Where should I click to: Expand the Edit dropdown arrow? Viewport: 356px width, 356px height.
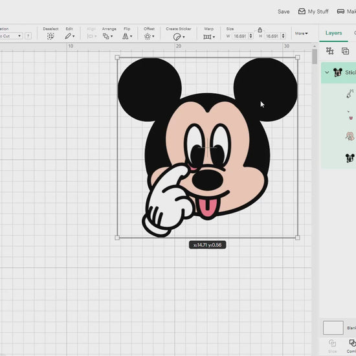pyautogui.click(x=74, y=36)
